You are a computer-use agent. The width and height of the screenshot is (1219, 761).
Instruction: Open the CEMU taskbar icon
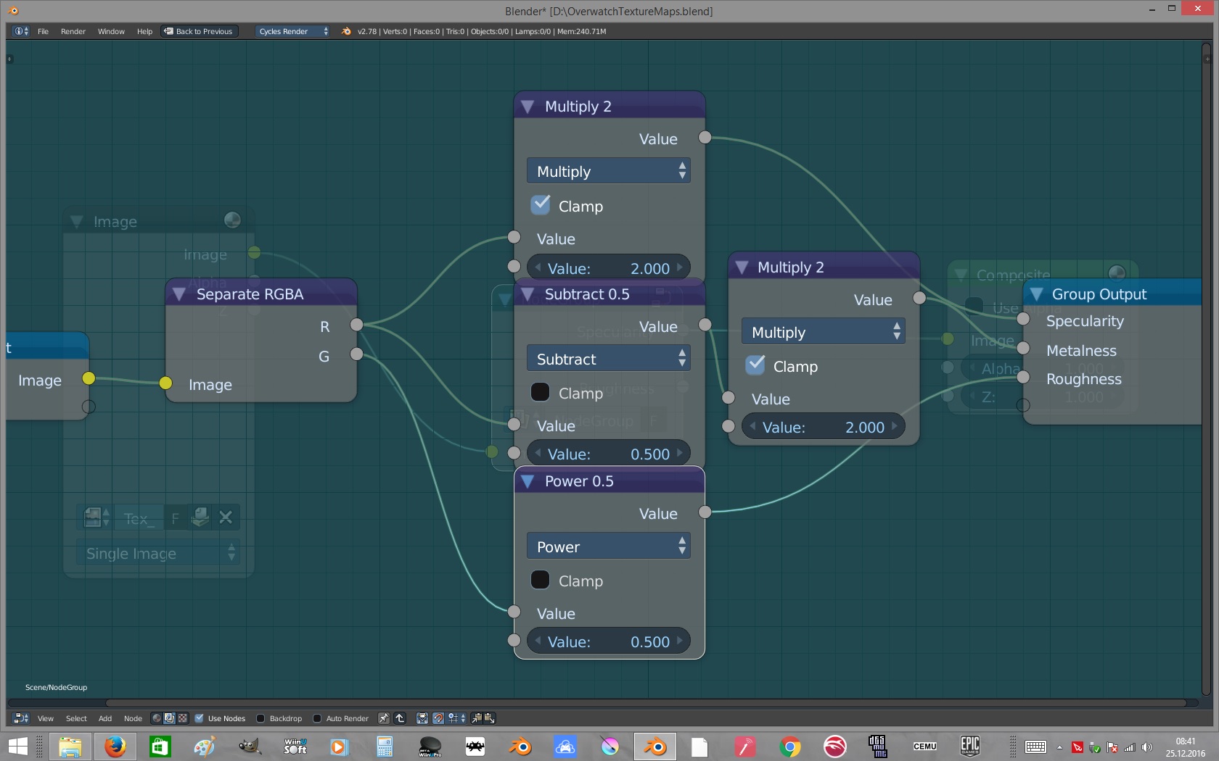[925, 746]
